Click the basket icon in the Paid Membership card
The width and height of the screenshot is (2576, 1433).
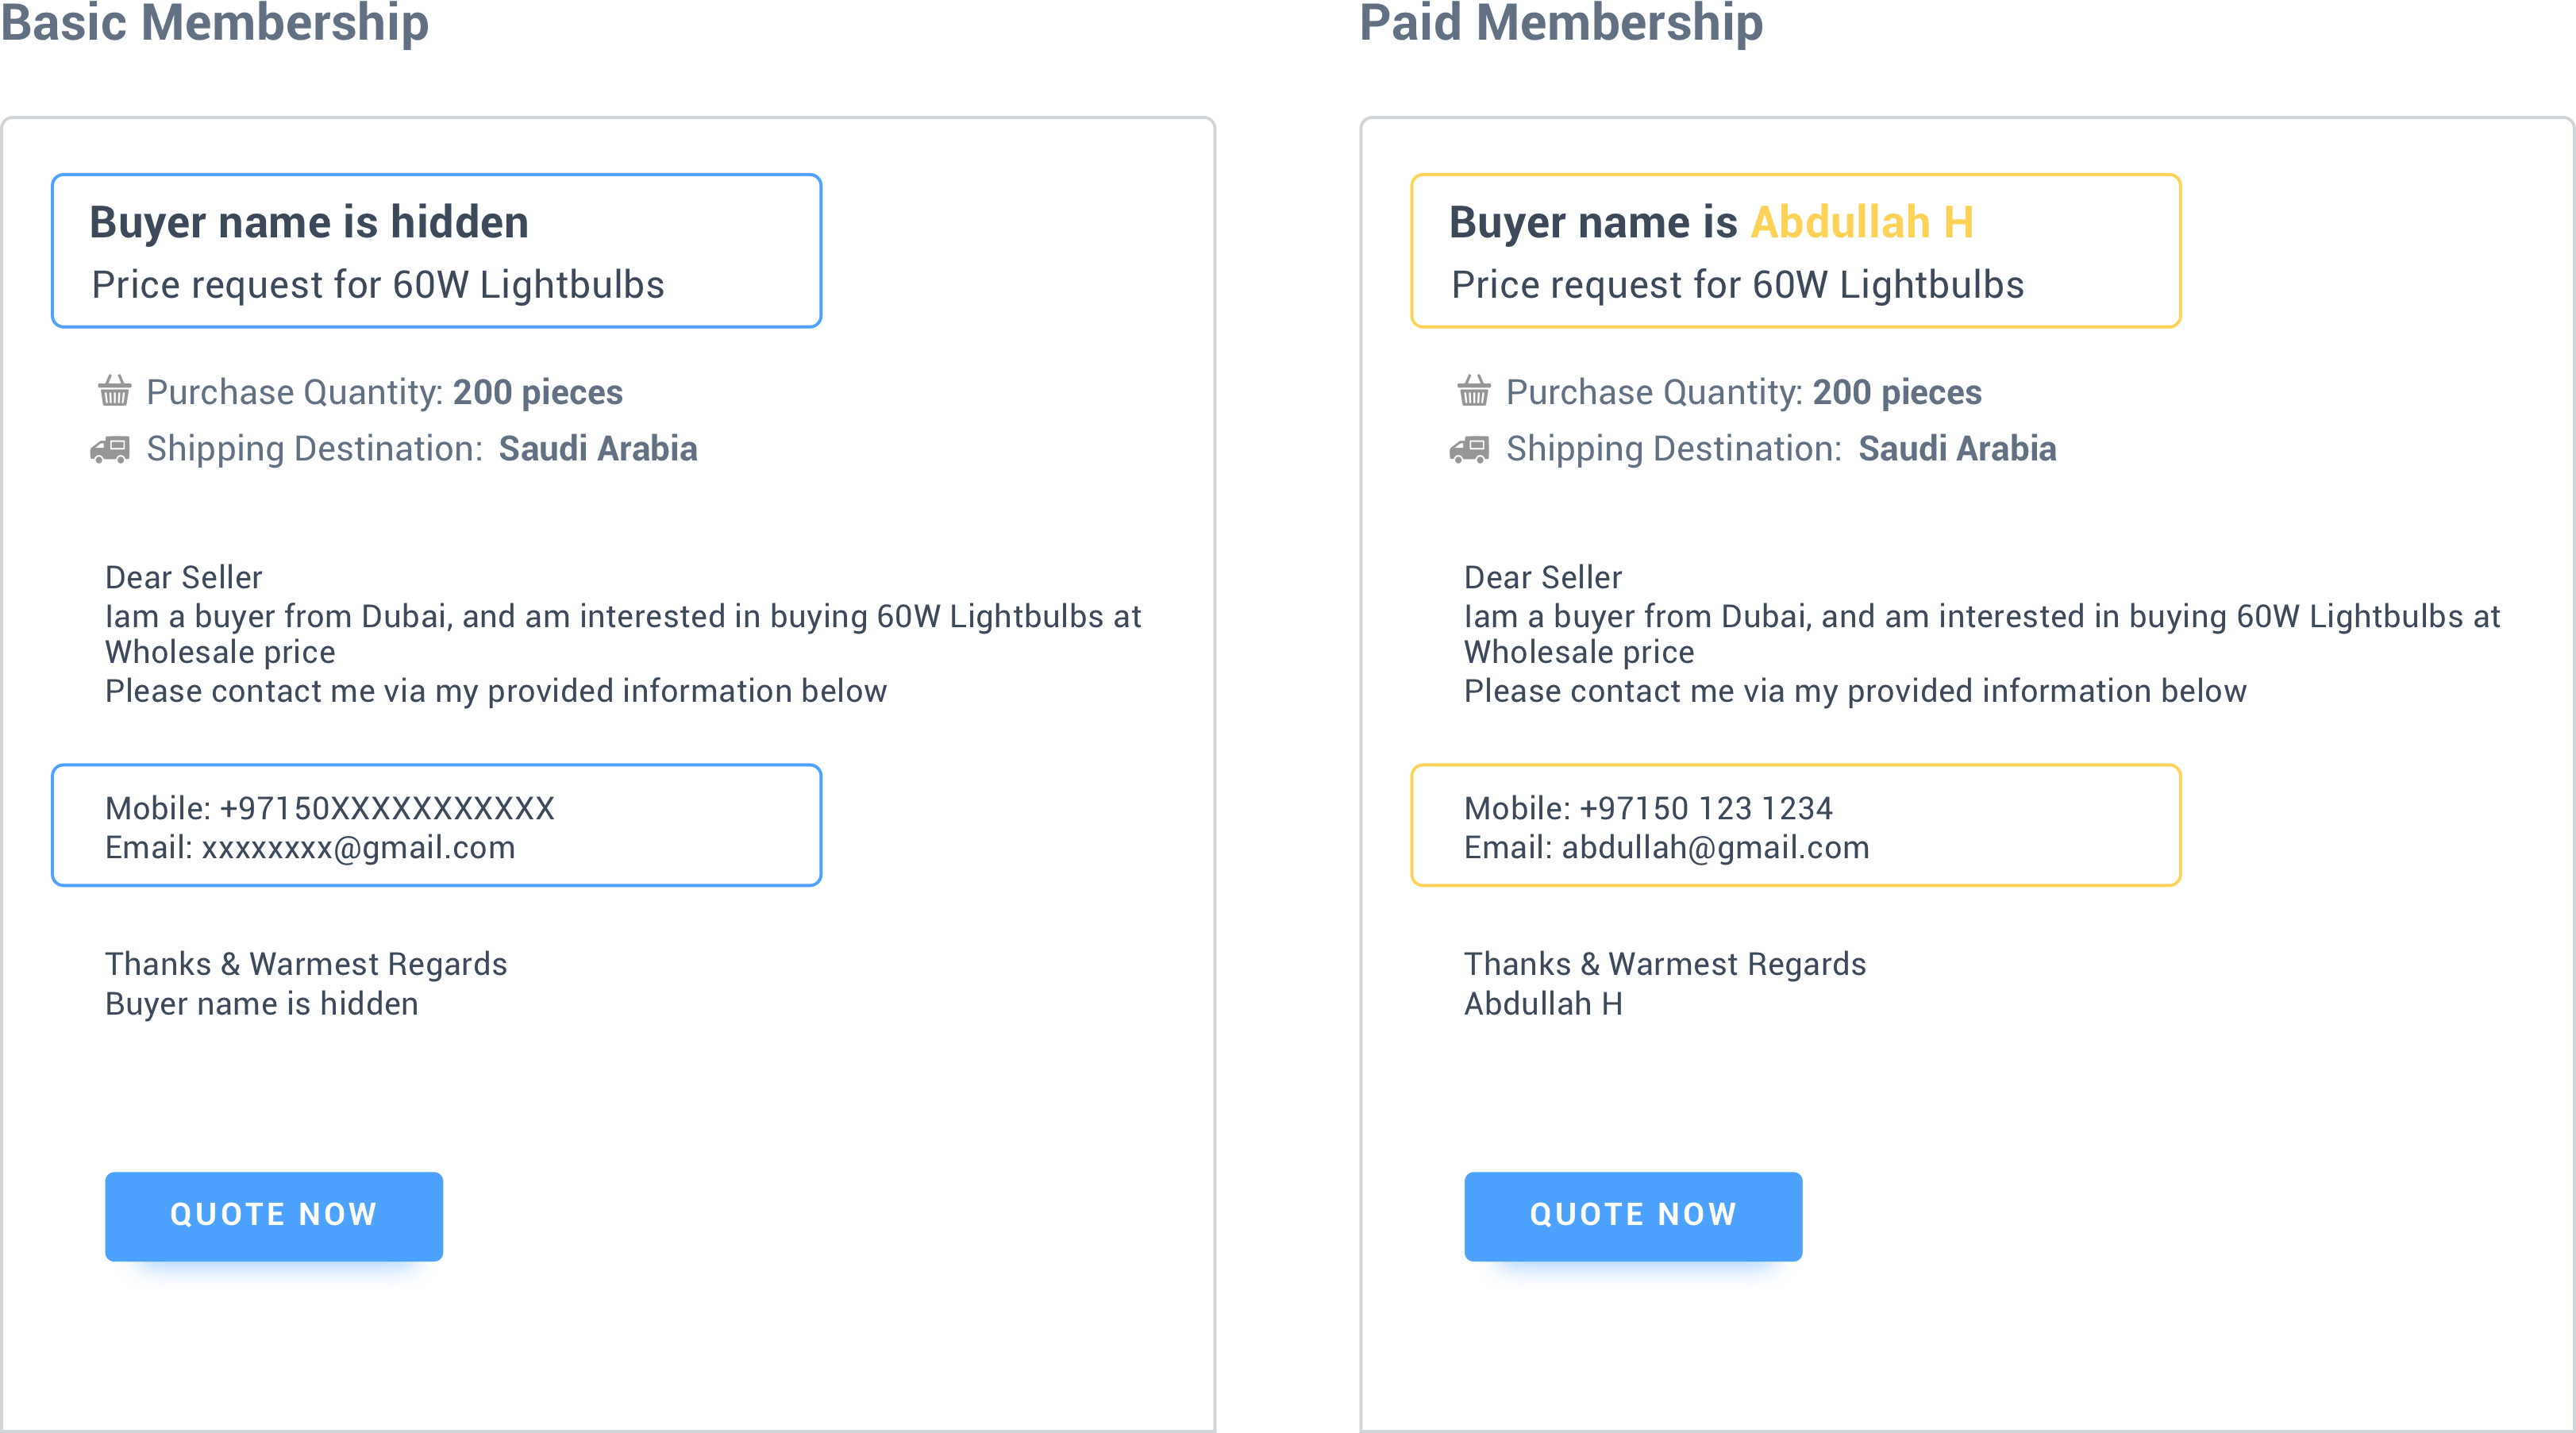click(x=1474, y=391)
